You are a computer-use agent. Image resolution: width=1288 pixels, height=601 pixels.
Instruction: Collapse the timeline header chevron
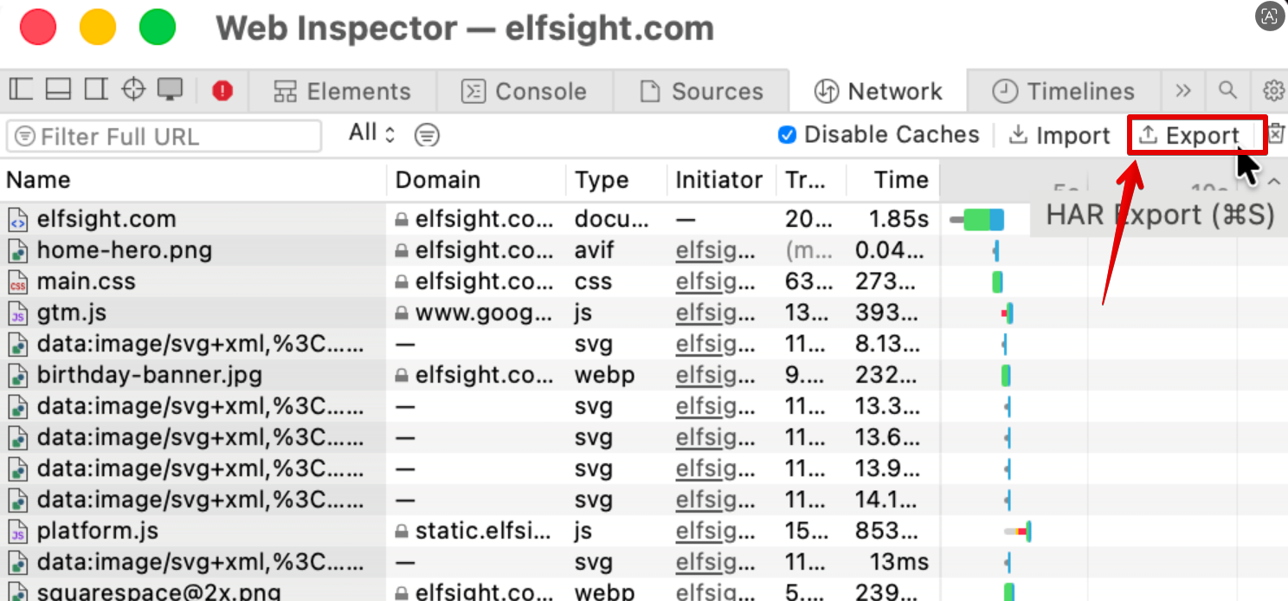pos(1273,182)
